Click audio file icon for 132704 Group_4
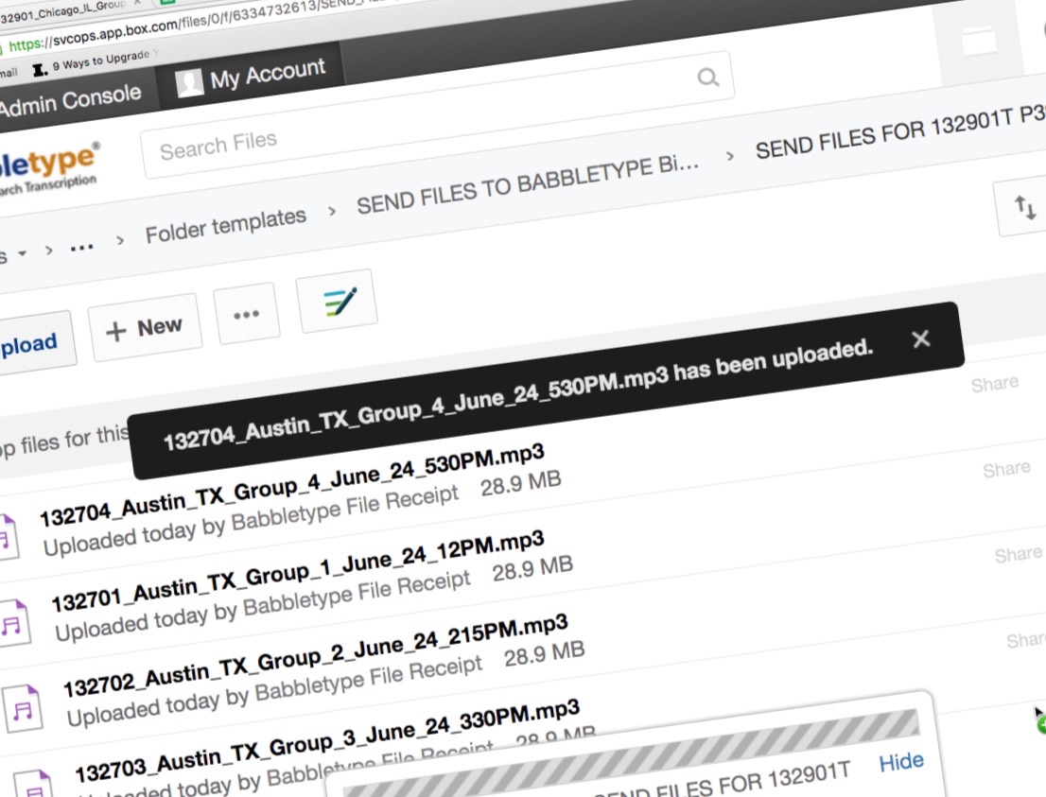The image size is (1046, 797). tap(7, 538)
